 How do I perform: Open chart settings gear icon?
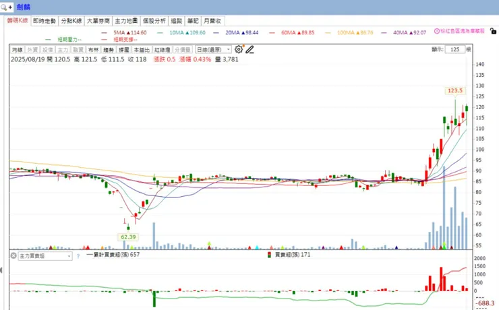[239, 49]
